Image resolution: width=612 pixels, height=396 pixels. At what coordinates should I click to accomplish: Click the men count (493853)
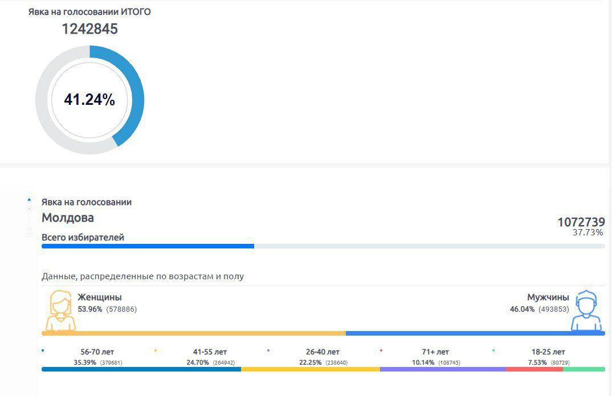tap(554, 309)
